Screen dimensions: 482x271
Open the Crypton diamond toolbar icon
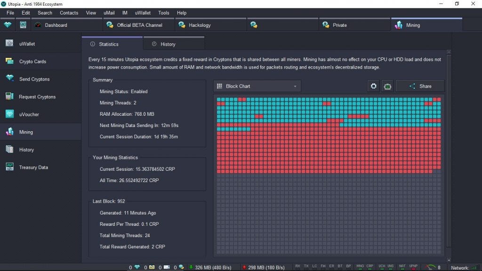coord(8,25)
